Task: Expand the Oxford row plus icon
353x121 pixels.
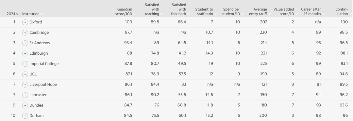Action: [25, 22]
